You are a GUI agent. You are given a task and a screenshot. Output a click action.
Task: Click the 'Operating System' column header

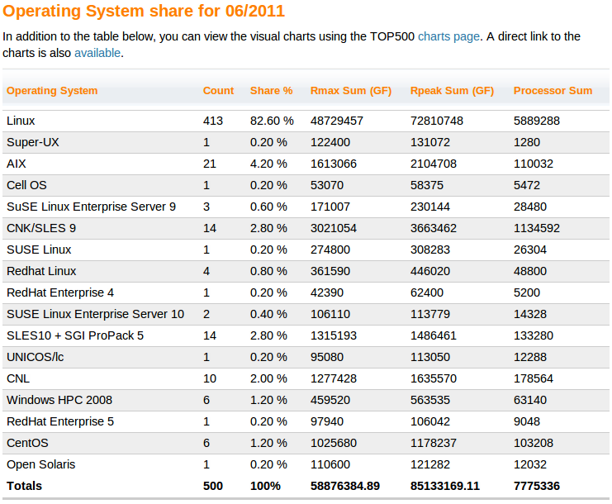point(52,91)
